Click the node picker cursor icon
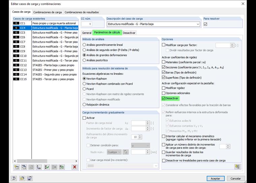 [126, 152]
